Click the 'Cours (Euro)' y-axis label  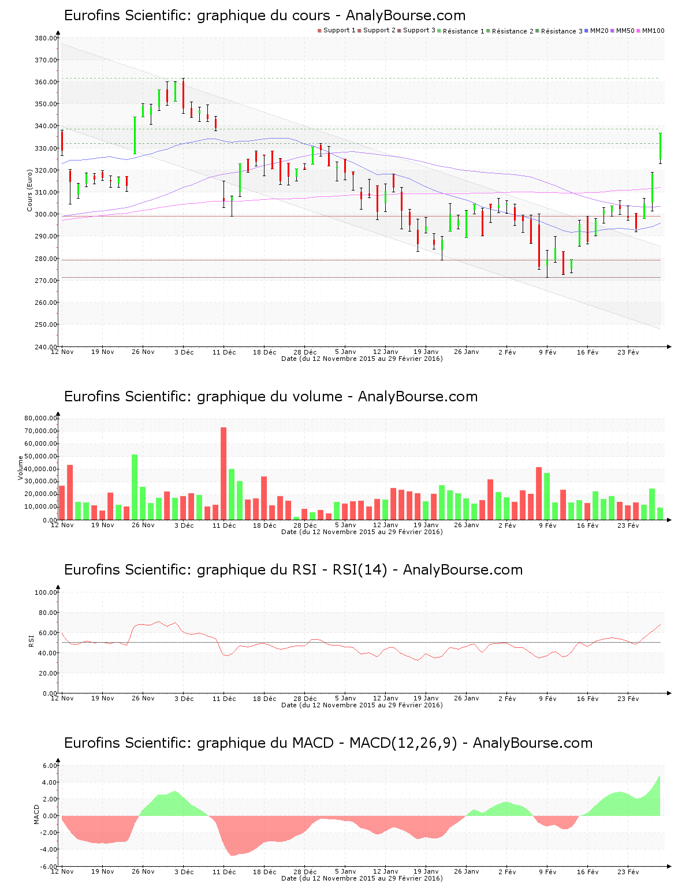[x=29, y=190]
